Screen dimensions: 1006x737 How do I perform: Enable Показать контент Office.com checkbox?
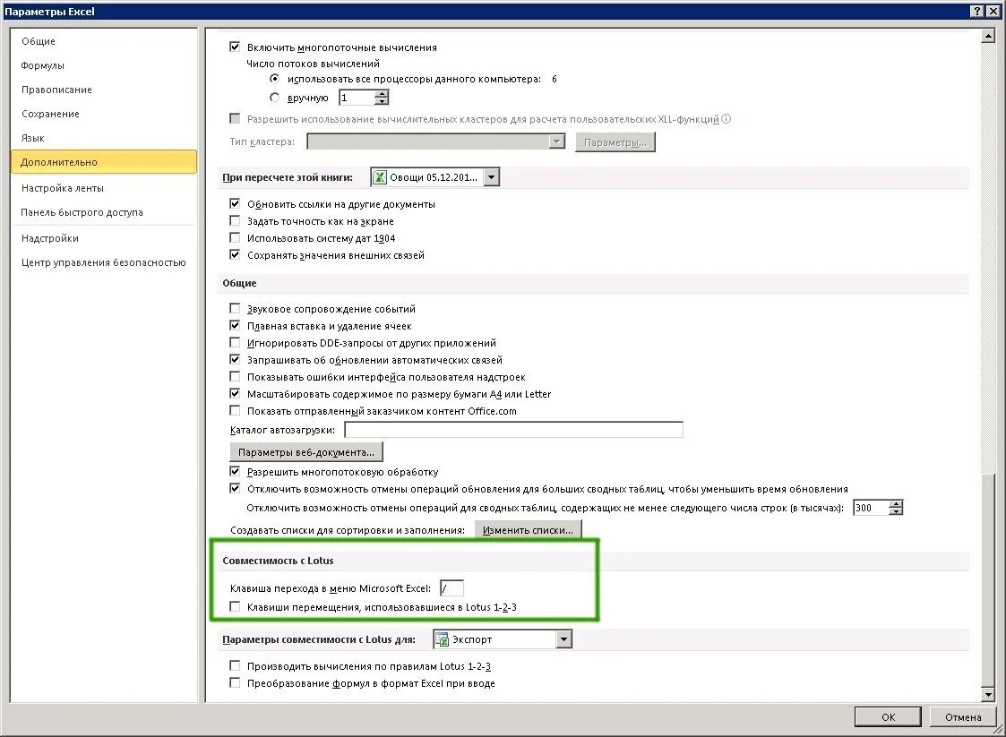(235, 410)
